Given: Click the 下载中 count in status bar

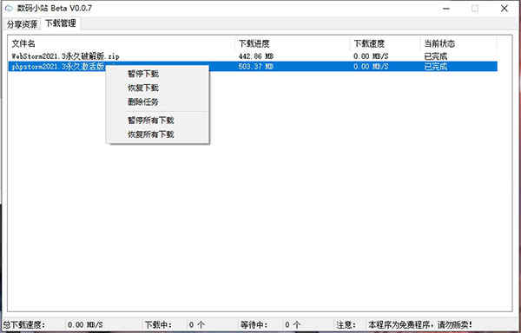Looking at the screenshot, I should [x=197, y=324].
